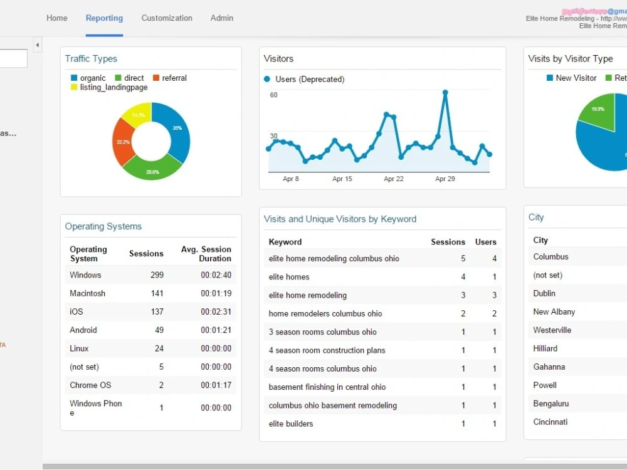Click the Dublin city row
The height and width of the screenshot is (470, 627).
(x=577, y=293)
